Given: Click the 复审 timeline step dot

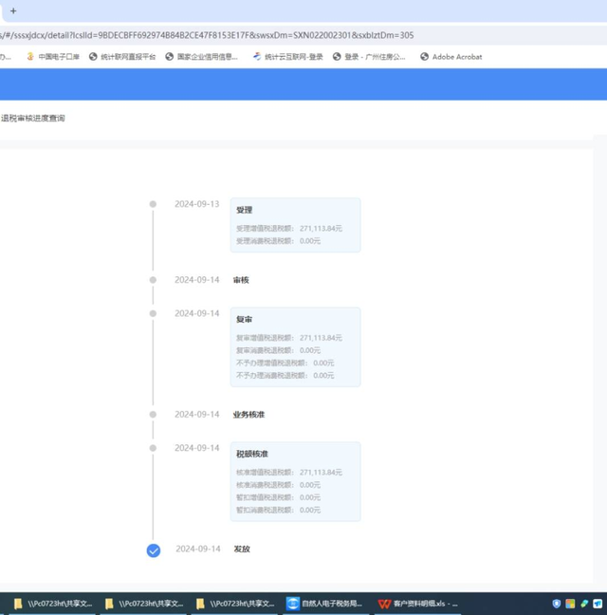Looking at the screenshot, I should pos(153,313).
